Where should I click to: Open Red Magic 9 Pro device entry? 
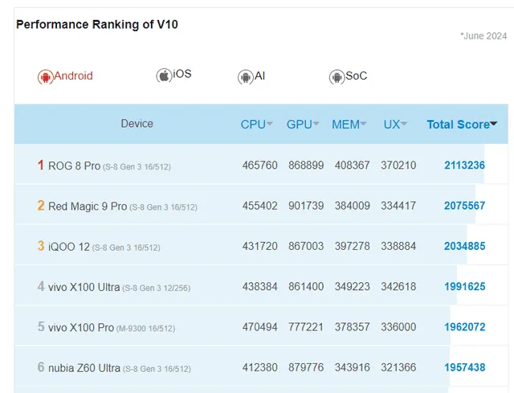[x=88, y=206]
